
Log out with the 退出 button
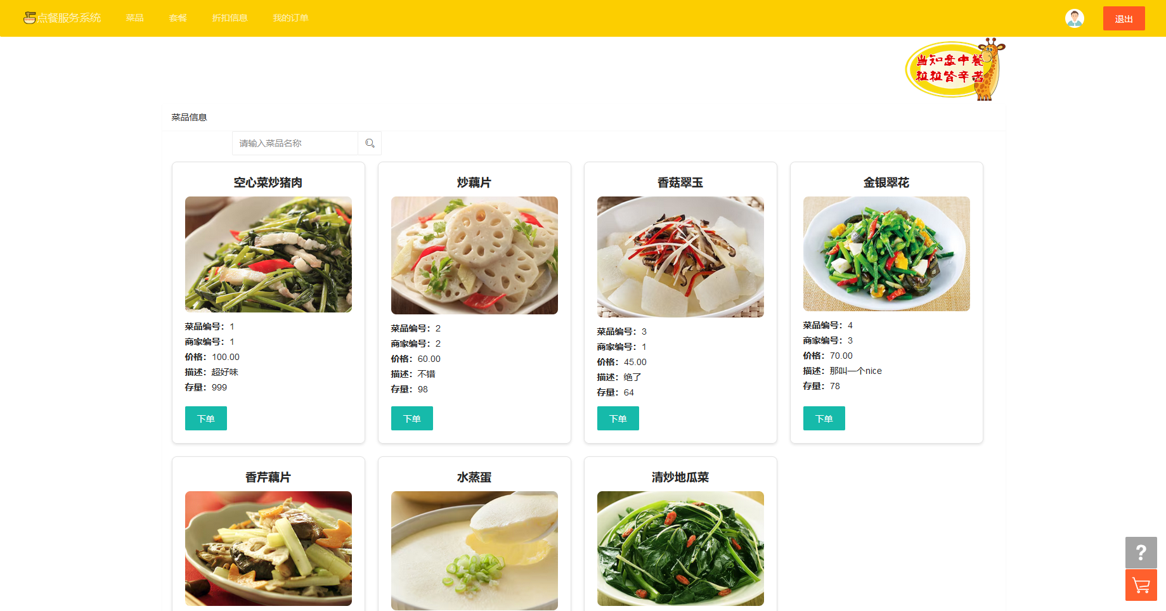point(1124,18)
